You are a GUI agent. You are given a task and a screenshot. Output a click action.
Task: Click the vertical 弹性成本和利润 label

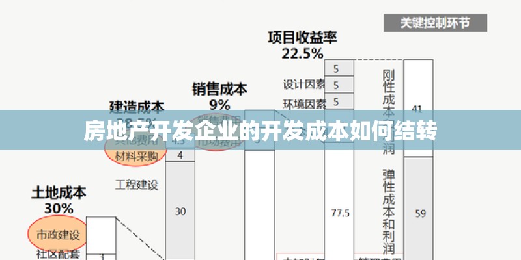pos(389,212)
